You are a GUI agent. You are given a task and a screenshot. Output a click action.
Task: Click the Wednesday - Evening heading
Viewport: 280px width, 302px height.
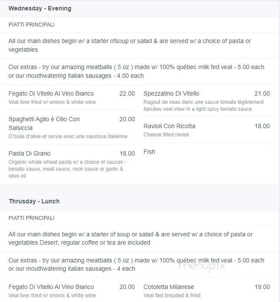coord(40,9)
